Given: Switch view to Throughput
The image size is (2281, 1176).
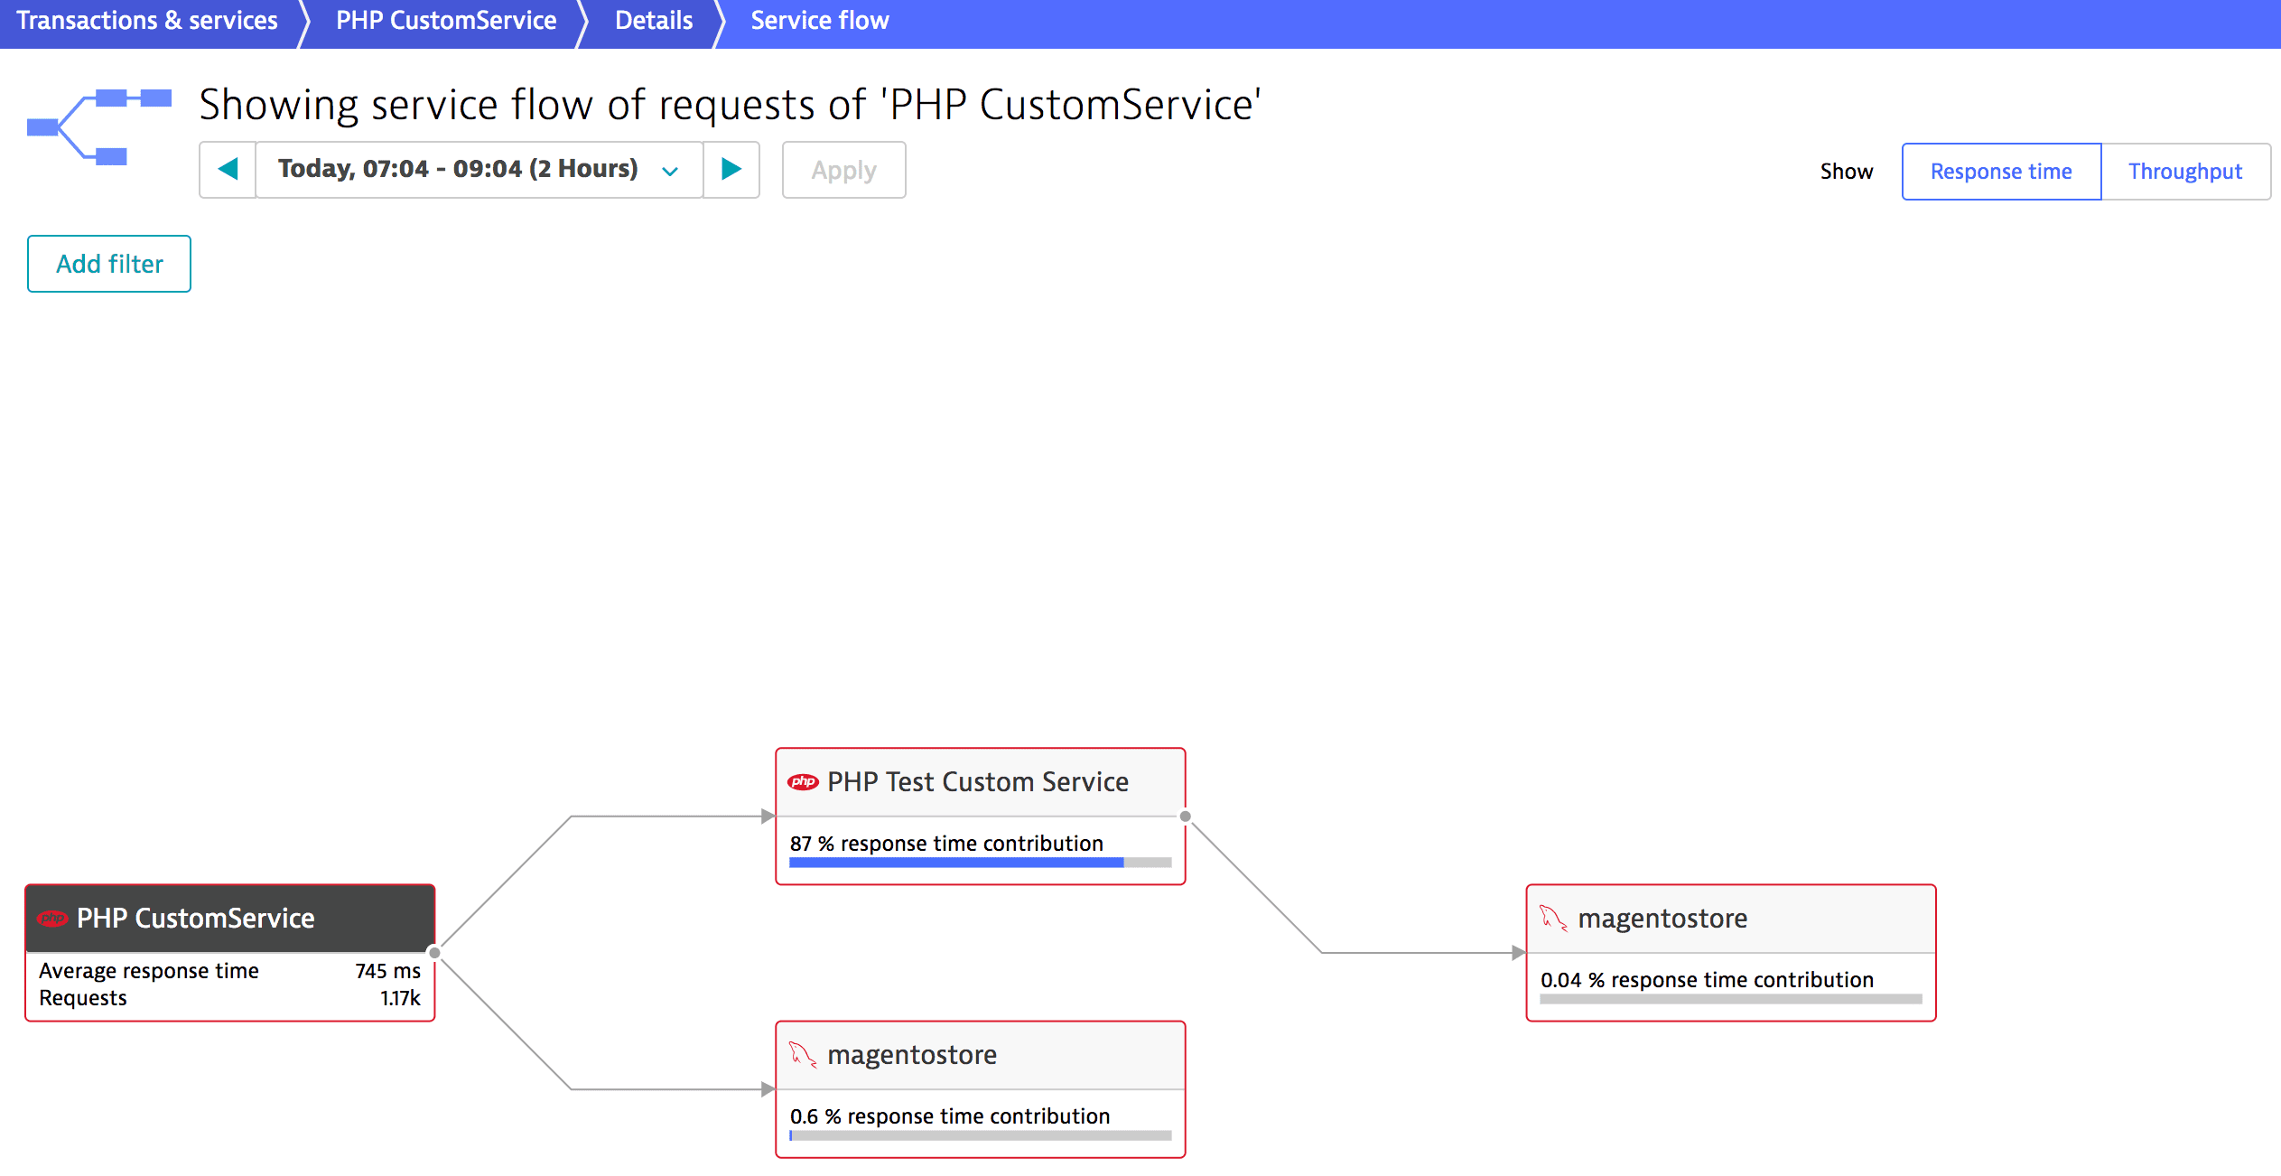Looking at the screenshot, I should (x=2185, y=172).
